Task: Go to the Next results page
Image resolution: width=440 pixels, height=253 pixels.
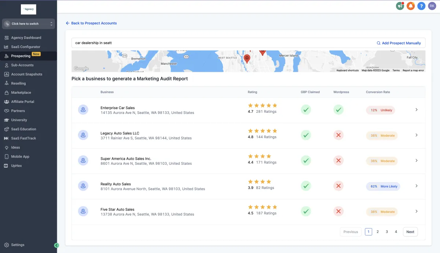Action: [410, 232]
